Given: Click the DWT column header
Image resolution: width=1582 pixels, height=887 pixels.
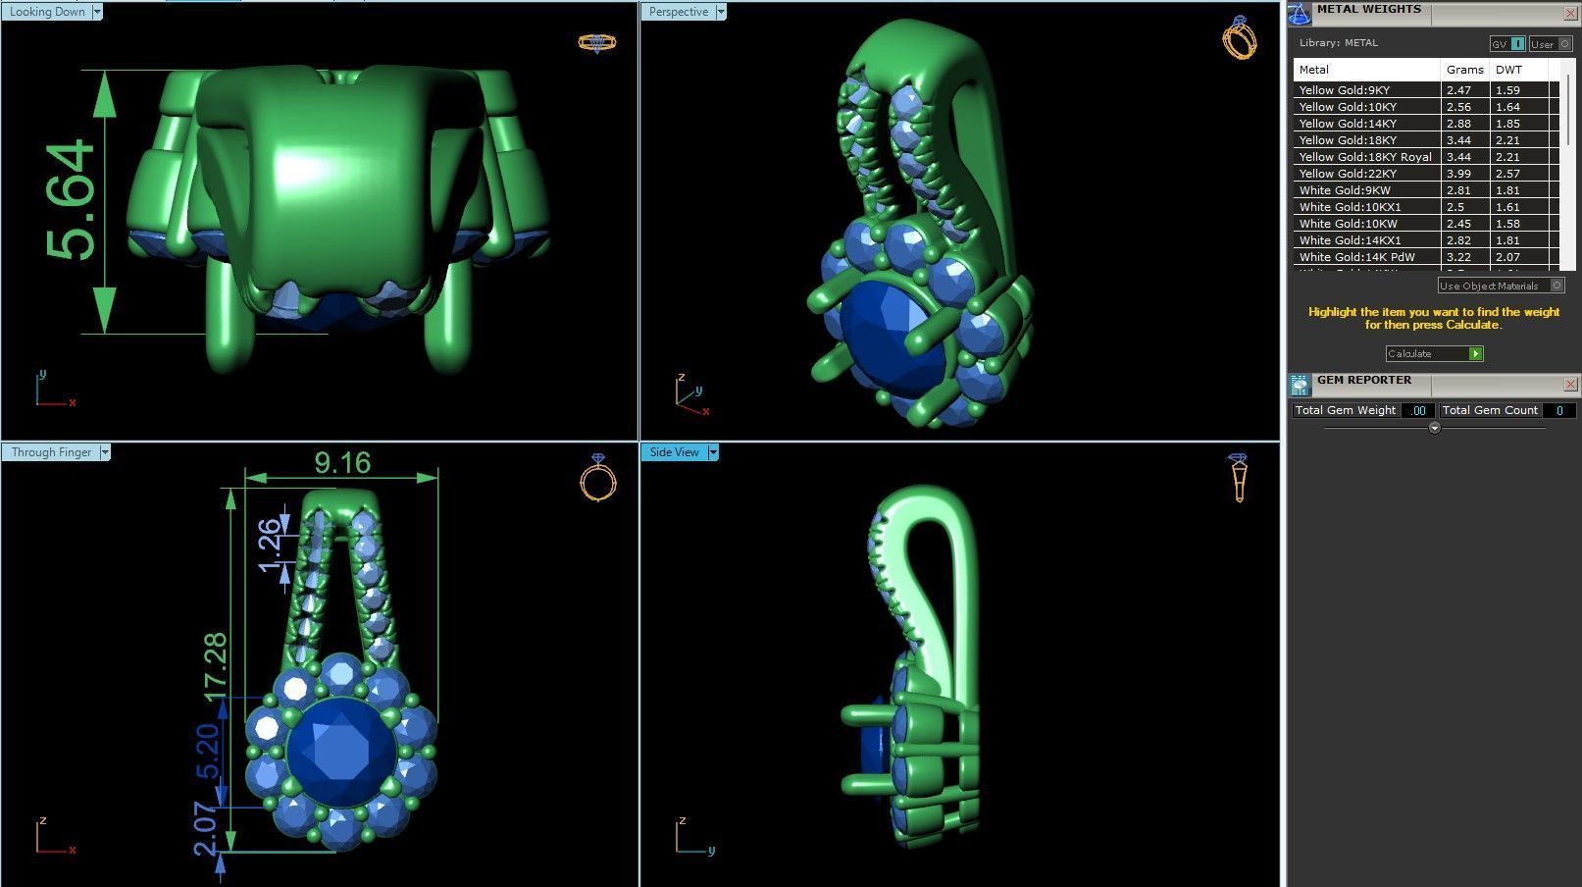Looking at the screenshot, I should click(x=1518, y=70).
